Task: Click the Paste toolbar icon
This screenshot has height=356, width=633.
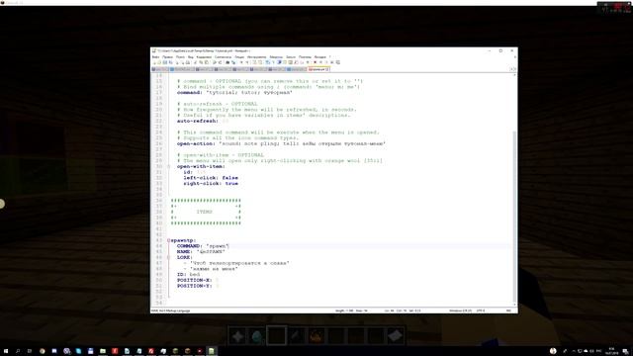Action: tap(207, 62)
